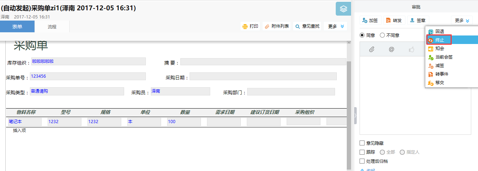Choose 回退 from the more menu
Screen dimensions: 478x171
452,32
